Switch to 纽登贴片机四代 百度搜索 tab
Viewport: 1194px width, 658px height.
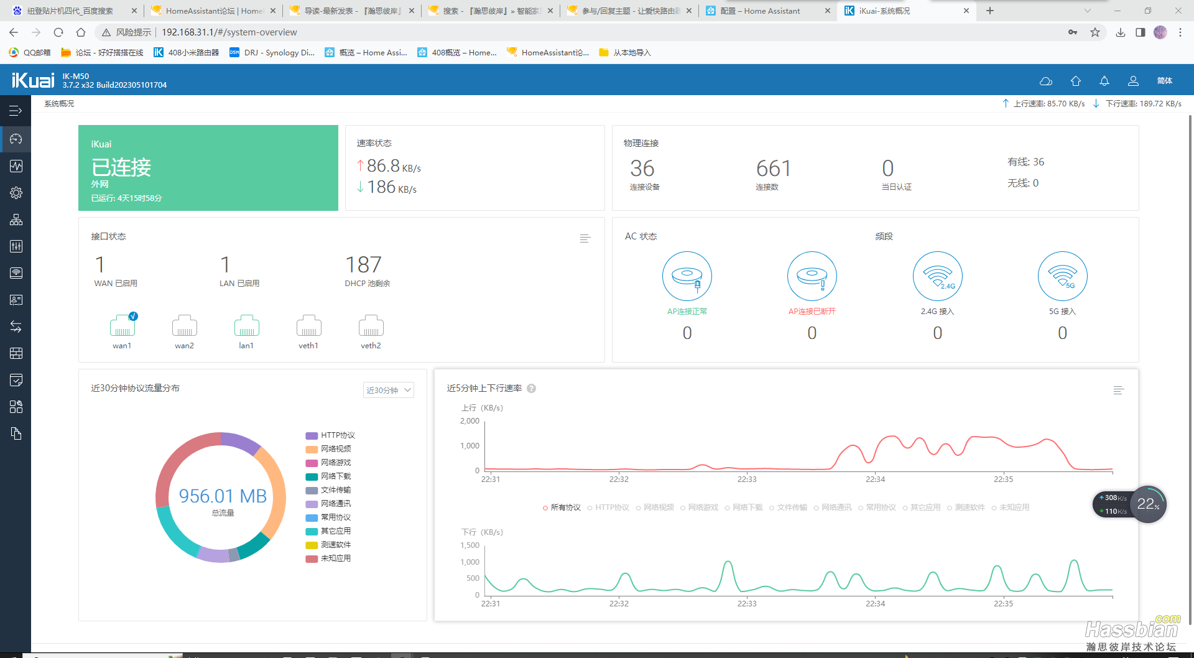[x=73, y=11]
